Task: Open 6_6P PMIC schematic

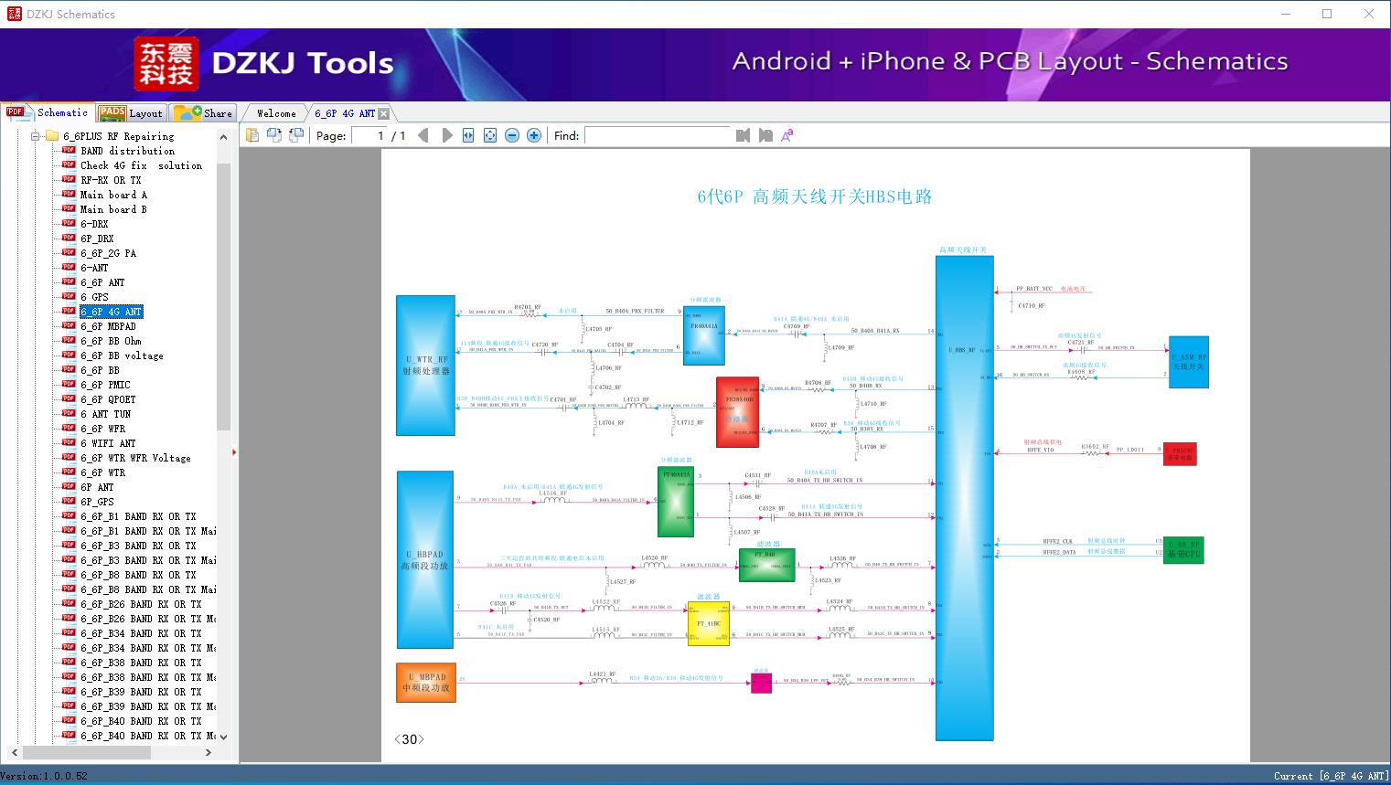Action: tap(105, 385)
